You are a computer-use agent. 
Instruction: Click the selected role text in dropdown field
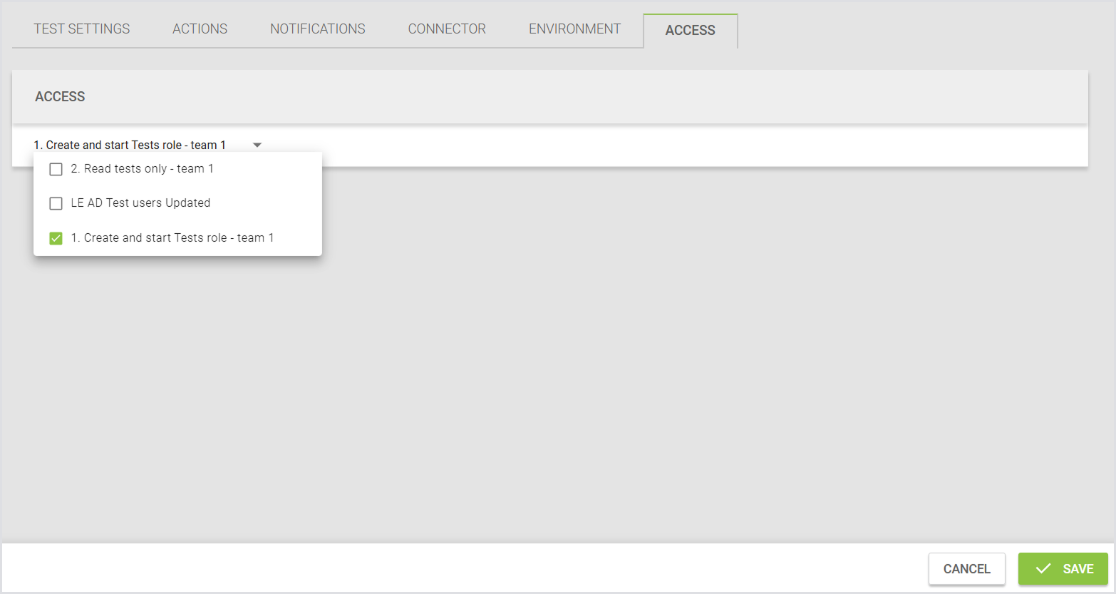click(x=130, y=145)
